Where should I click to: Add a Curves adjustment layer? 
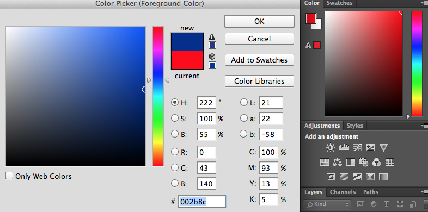357,148
